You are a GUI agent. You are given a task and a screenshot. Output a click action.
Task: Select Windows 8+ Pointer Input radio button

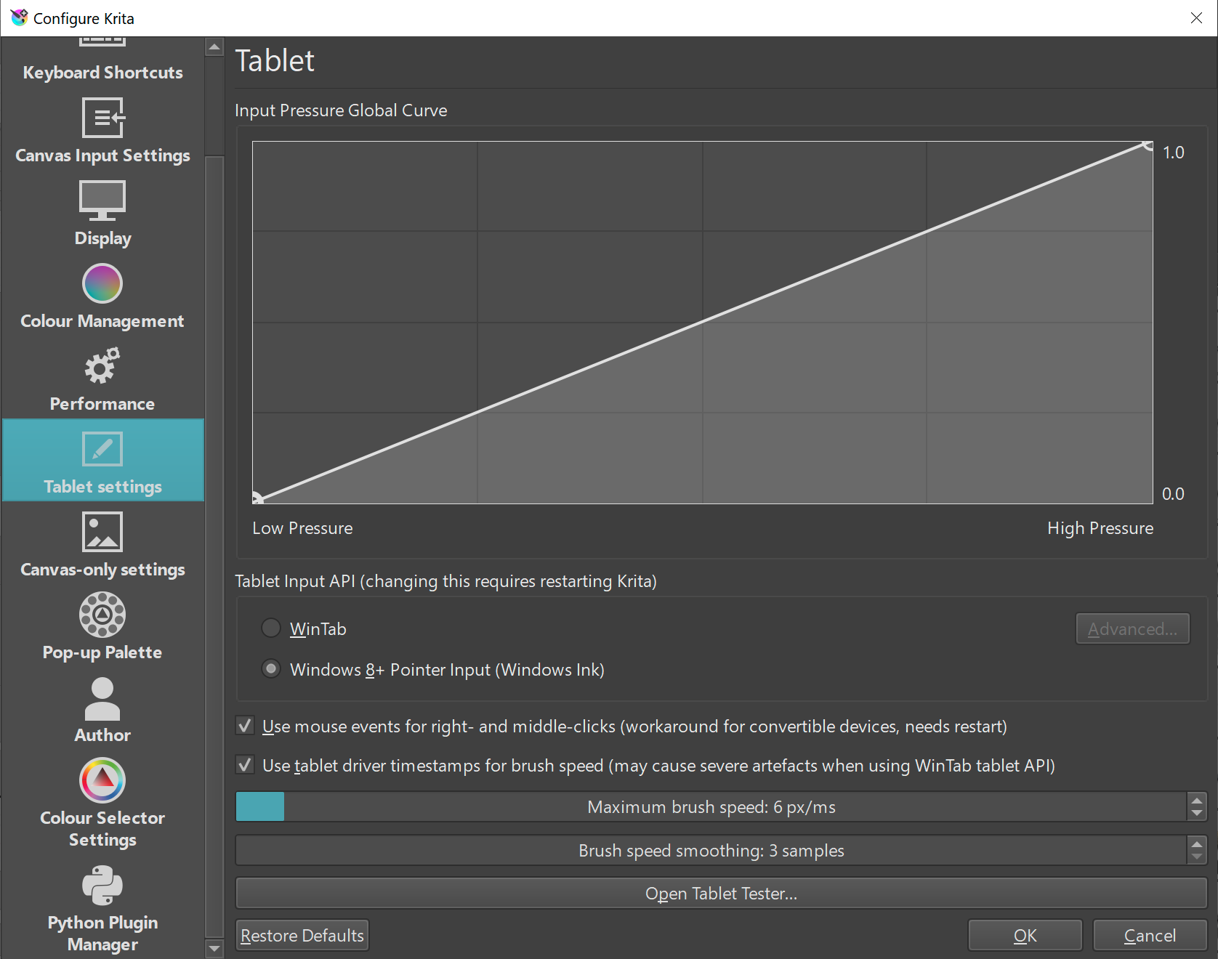tap(271, 669)
